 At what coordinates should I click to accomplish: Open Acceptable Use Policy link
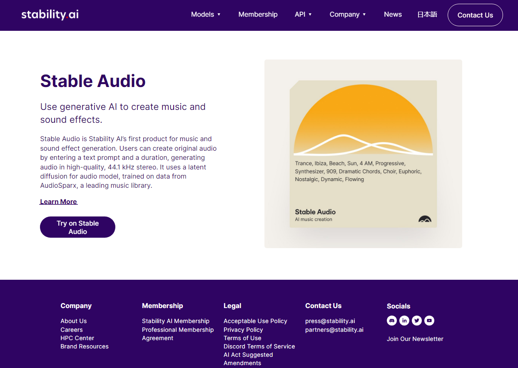click(x=255, y=321)
